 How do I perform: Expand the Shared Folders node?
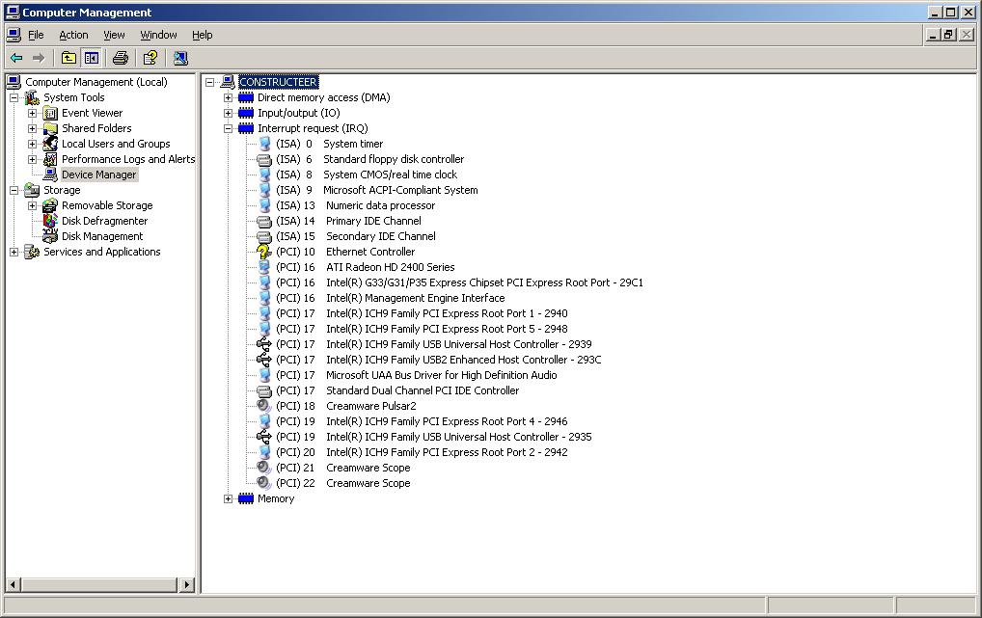click(x=32, y=128)
